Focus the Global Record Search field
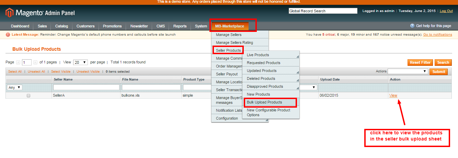Screen dimensions: 458x158 point(323,11)
